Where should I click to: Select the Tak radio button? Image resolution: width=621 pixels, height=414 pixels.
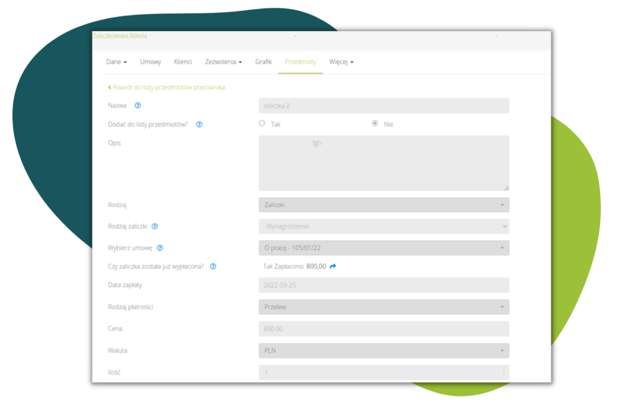point(262,123)
